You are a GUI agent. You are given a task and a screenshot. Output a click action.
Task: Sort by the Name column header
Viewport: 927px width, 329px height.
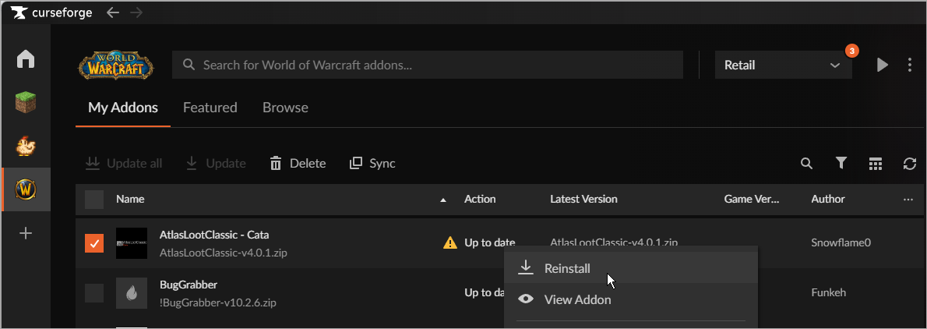pyautogui.click(x=130, y=200)
